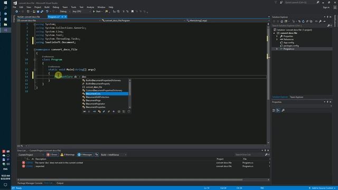Open the Visual Studio taskbar icon

(x=5, y=30)
